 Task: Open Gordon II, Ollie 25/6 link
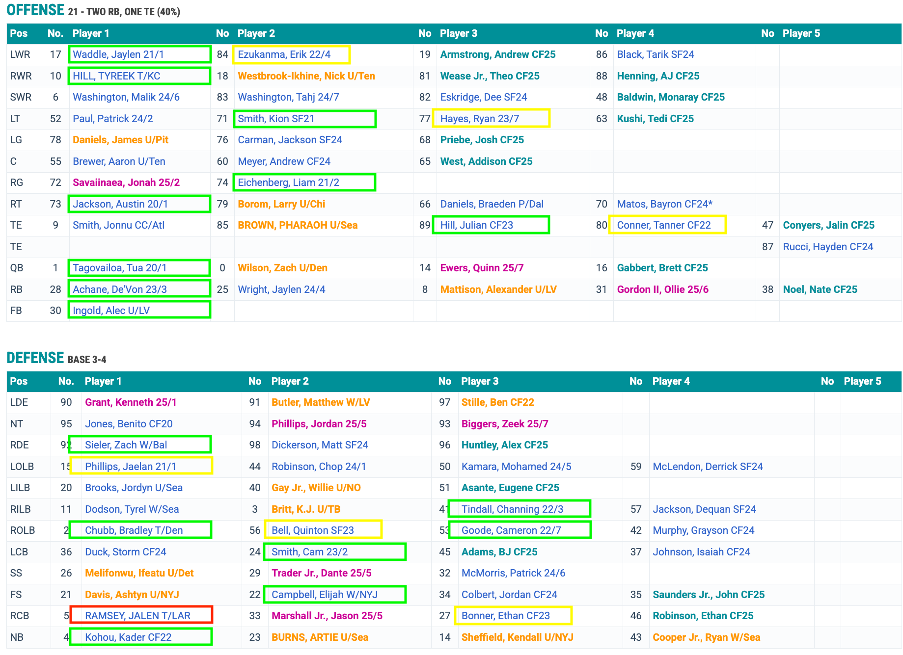tap(662, 289)
